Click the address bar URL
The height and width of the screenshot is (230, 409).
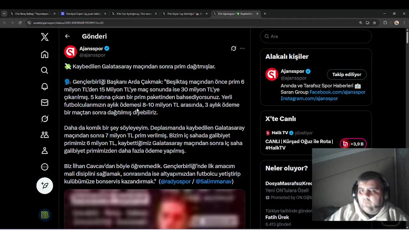point(68,23)
